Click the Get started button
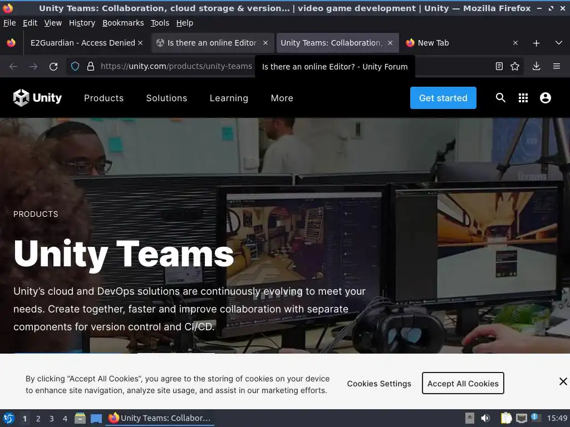This screenshot has height=427, width=570. 443,98
